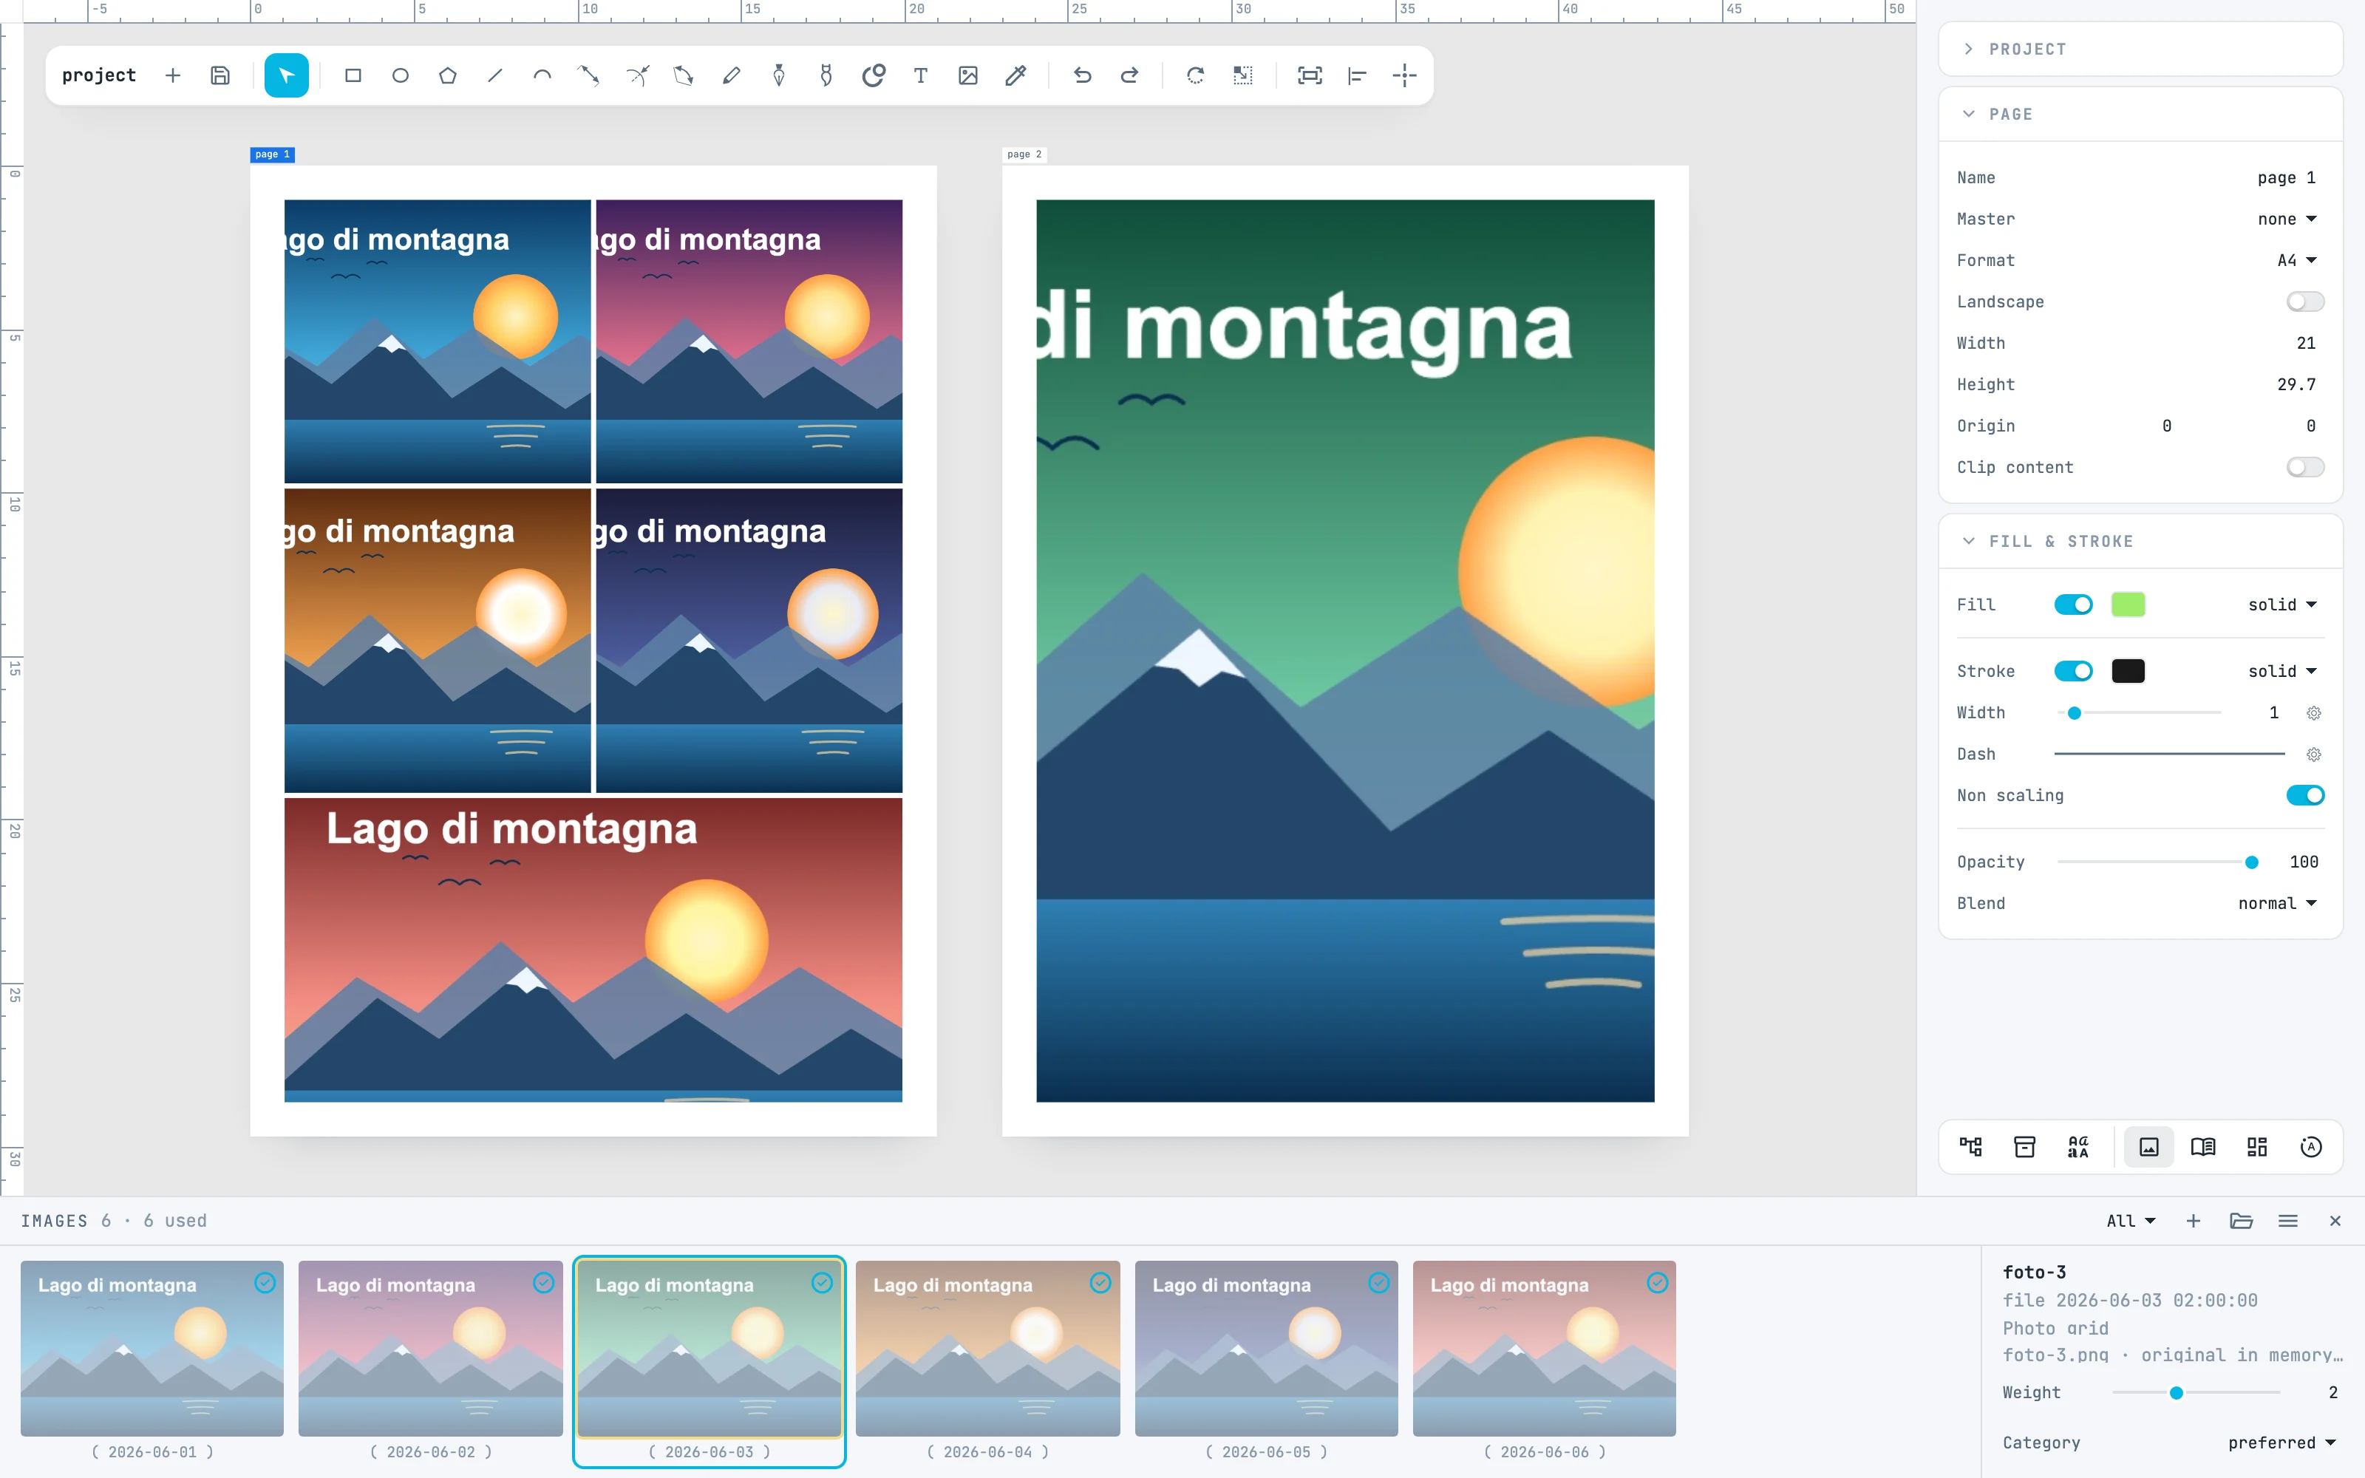Open the text styles panel icon
The image size is (2365, 1478).
click(x=2079, y=1147)
